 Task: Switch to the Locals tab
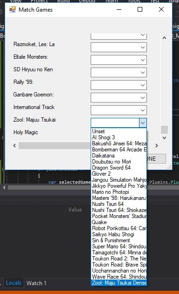coord(13,283)
